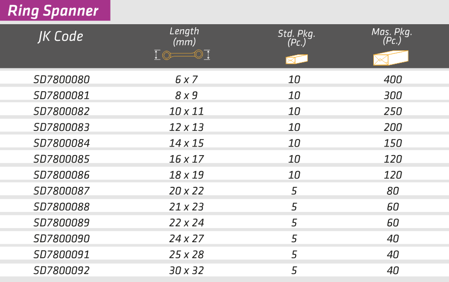
Task: Select product code SD7800083
Action: click(x=62, y=127)
